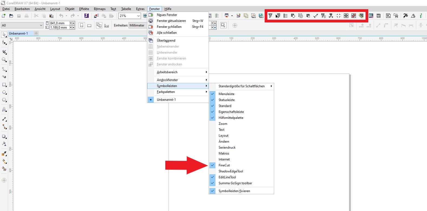
Task: Enable the ShadowEdgeTool toolbar
Action: pyautogui.click(x=231, y=171)
